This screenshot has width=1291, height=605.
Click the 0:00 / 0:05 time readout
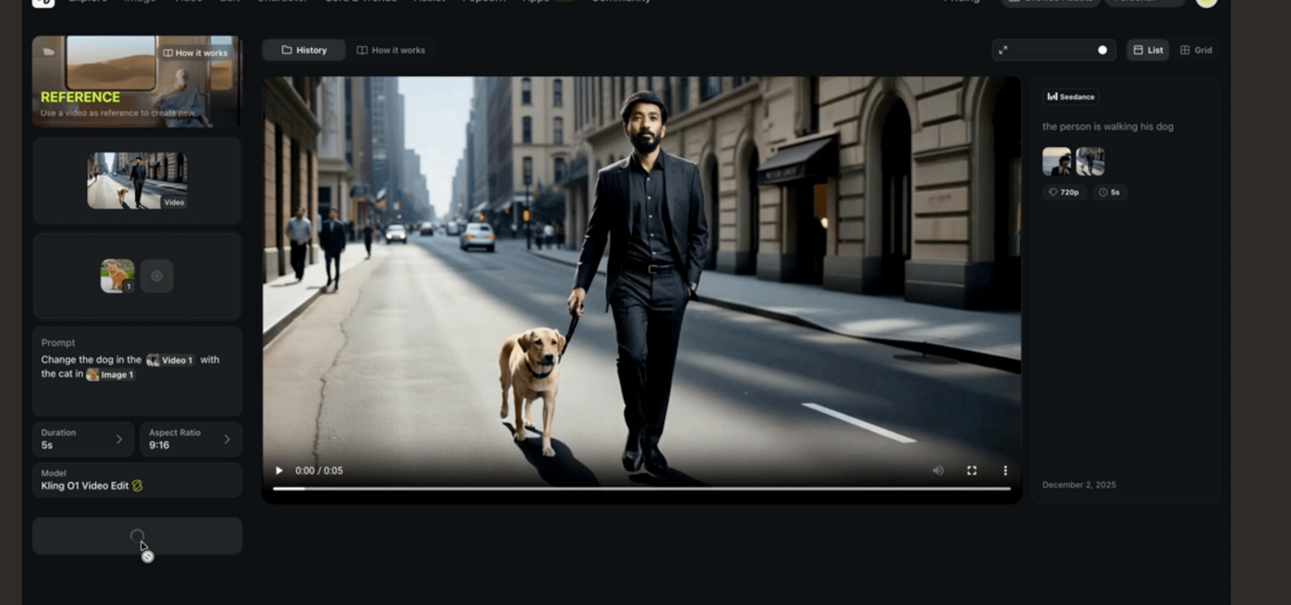tap(319, 471)
